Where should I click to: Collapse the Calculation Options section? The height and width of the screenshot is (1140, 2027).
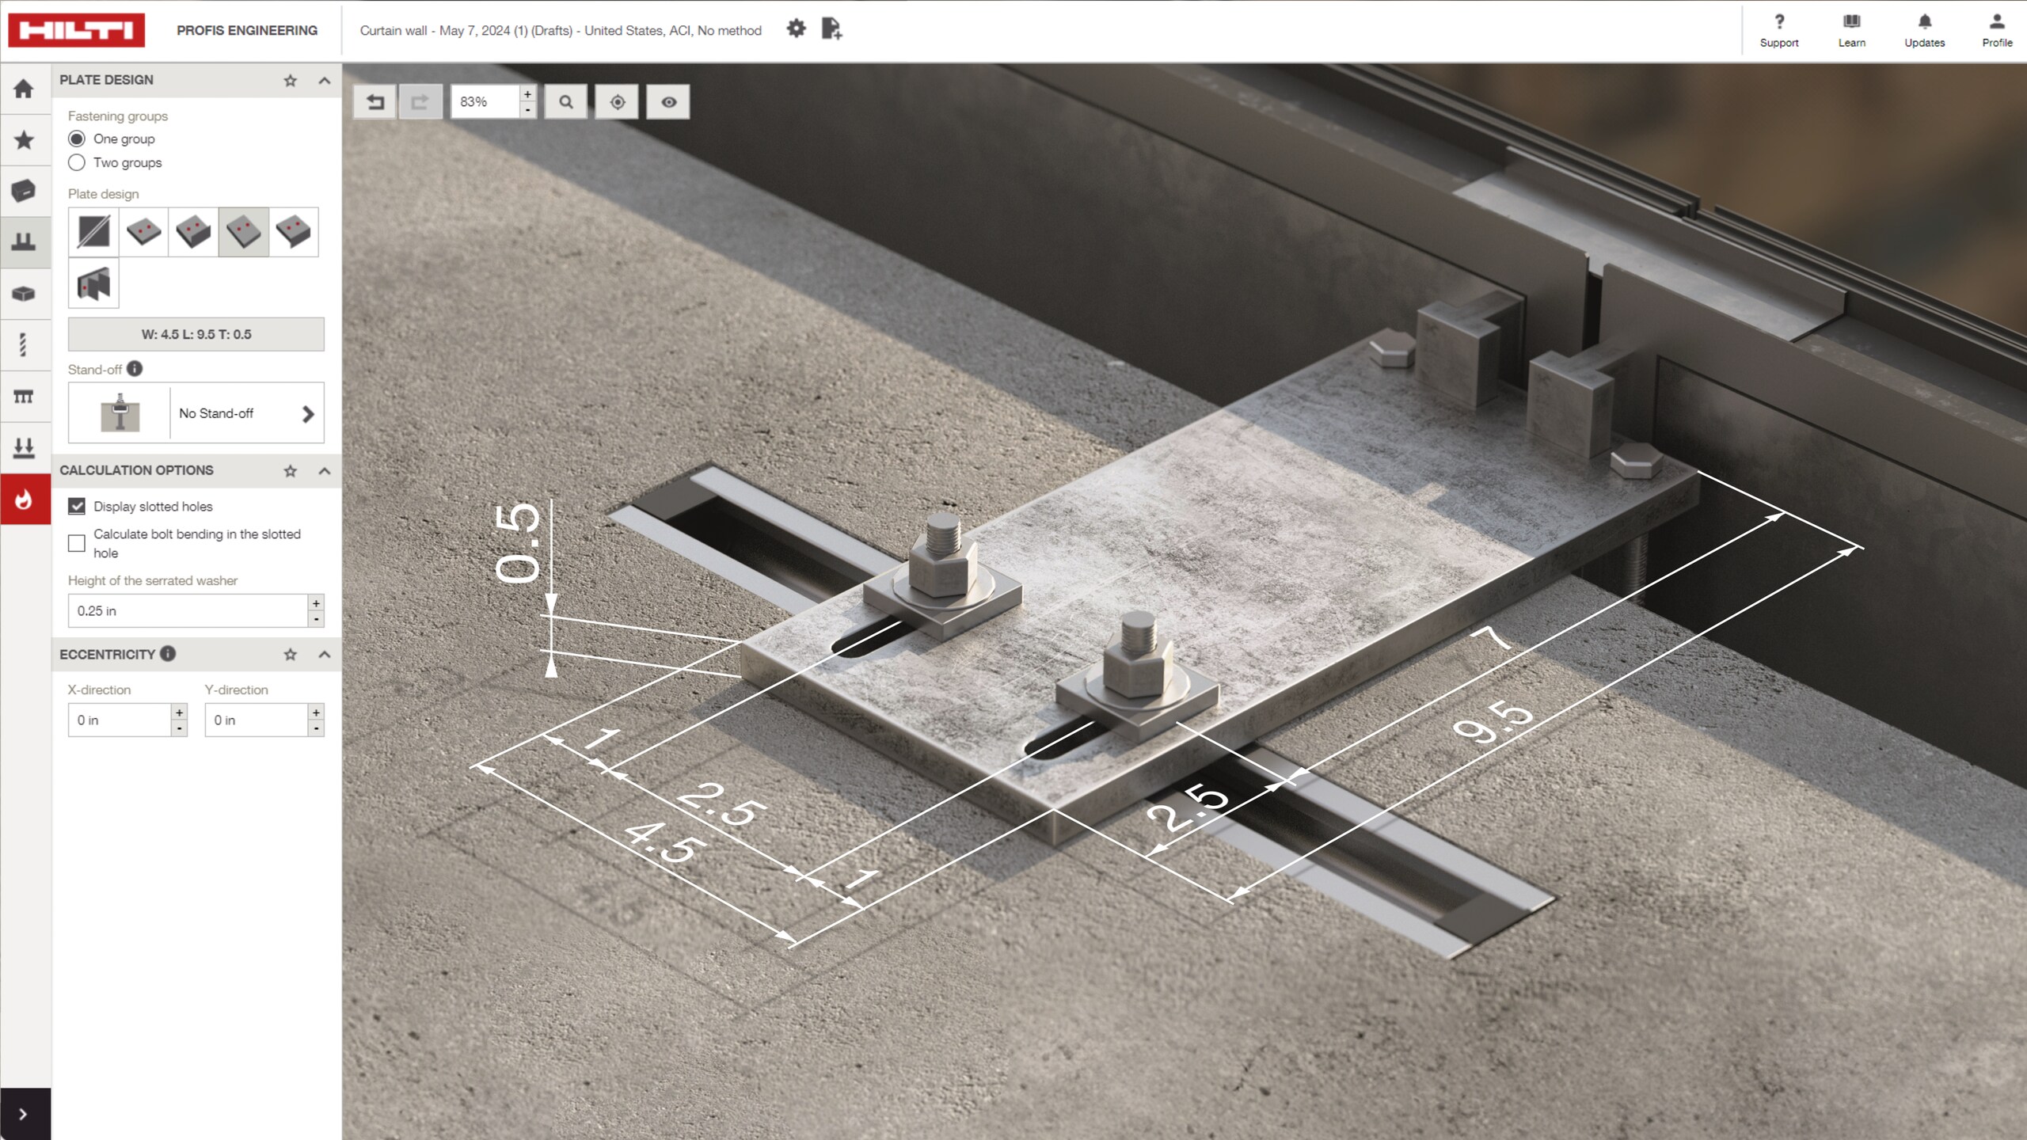[325, 471]
